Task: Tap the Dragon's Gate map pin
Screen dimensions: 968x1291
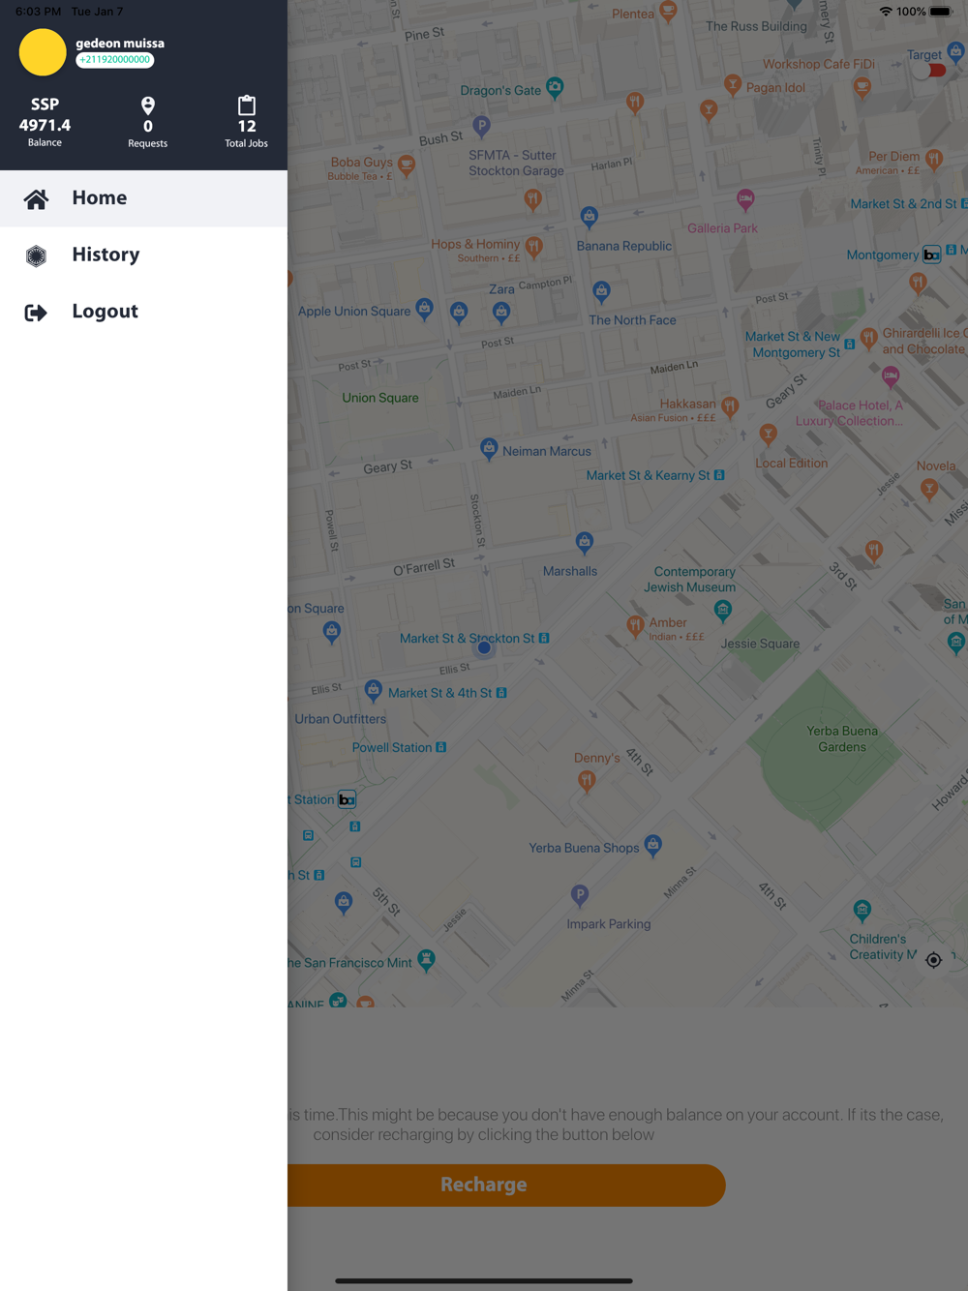Action: [555, 88]
